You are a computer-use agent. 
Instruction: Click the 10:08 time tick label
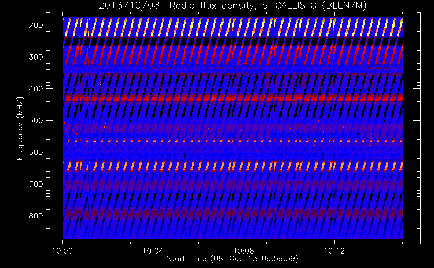pos(244,251)
